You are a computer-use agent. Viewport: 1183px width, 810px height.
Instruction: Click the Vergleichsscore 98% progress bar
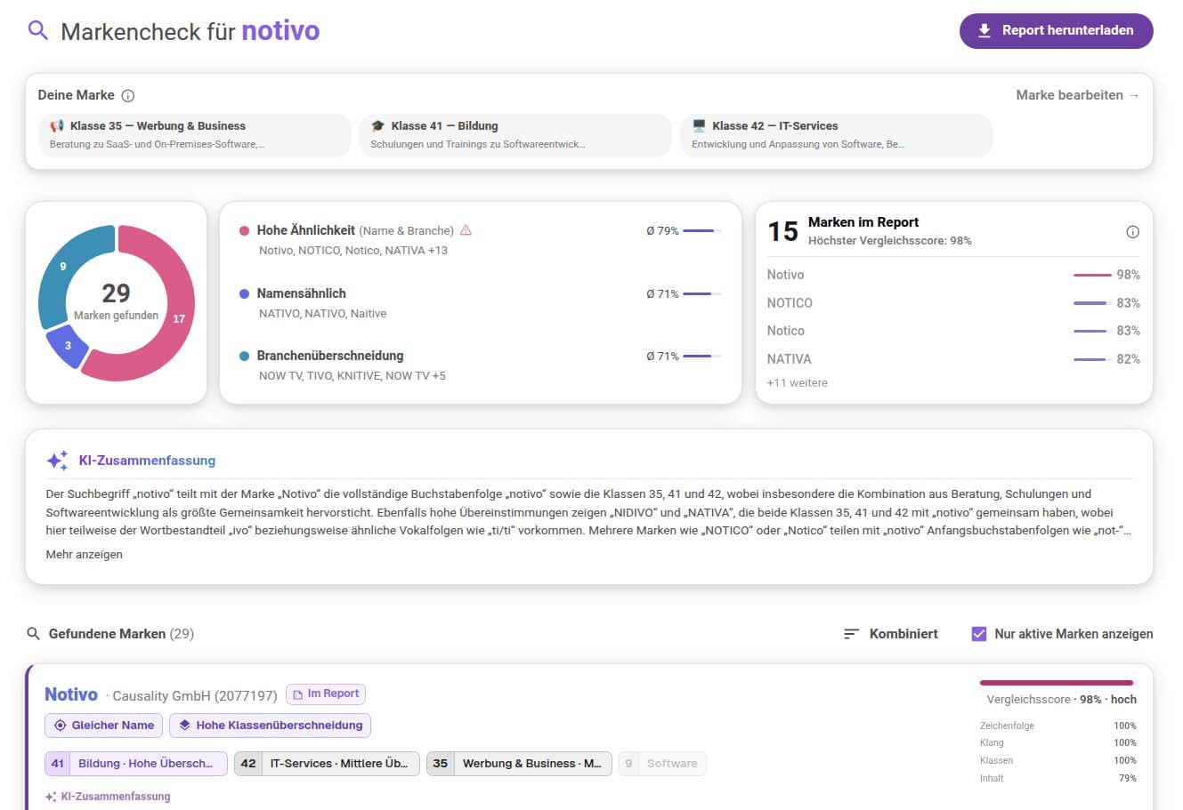[1057, 683]
